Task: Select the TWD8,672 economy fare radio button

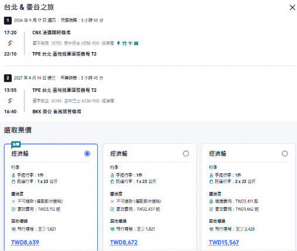Action: [x=186, y=154]
